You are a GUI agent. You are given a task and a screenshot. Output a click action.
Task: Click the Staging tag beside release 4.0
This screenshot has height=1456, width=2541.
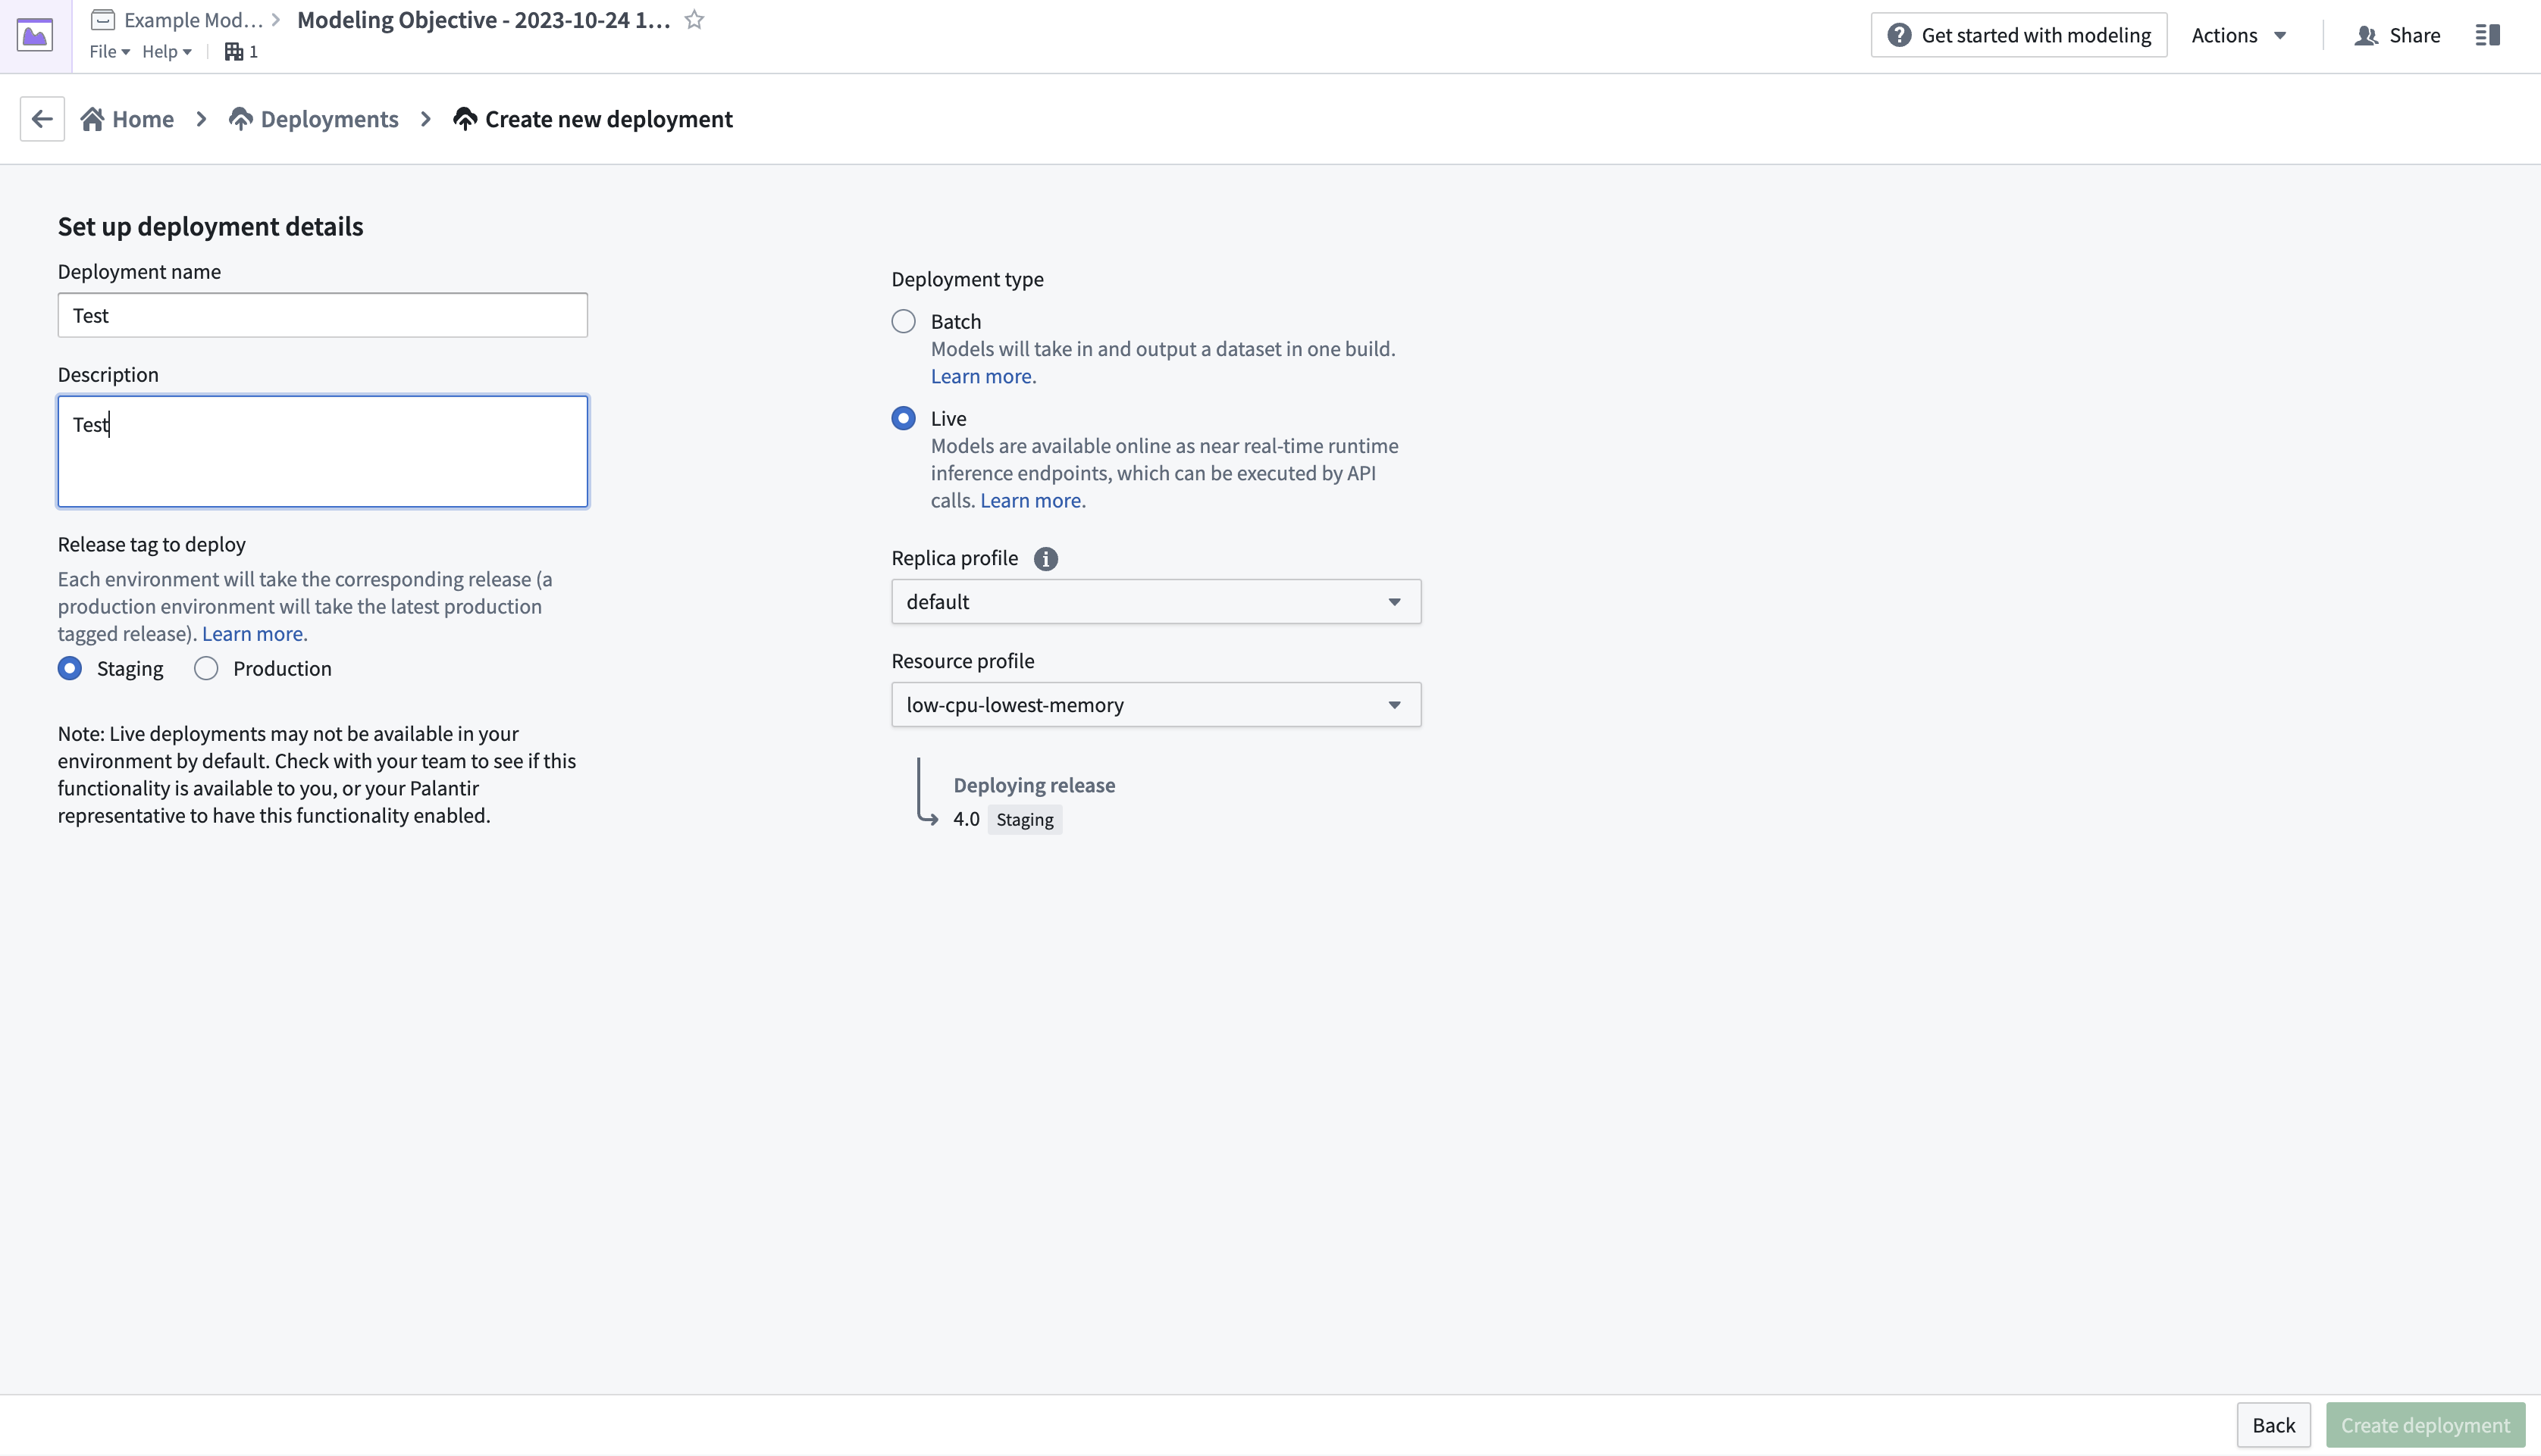point(1024,820)
